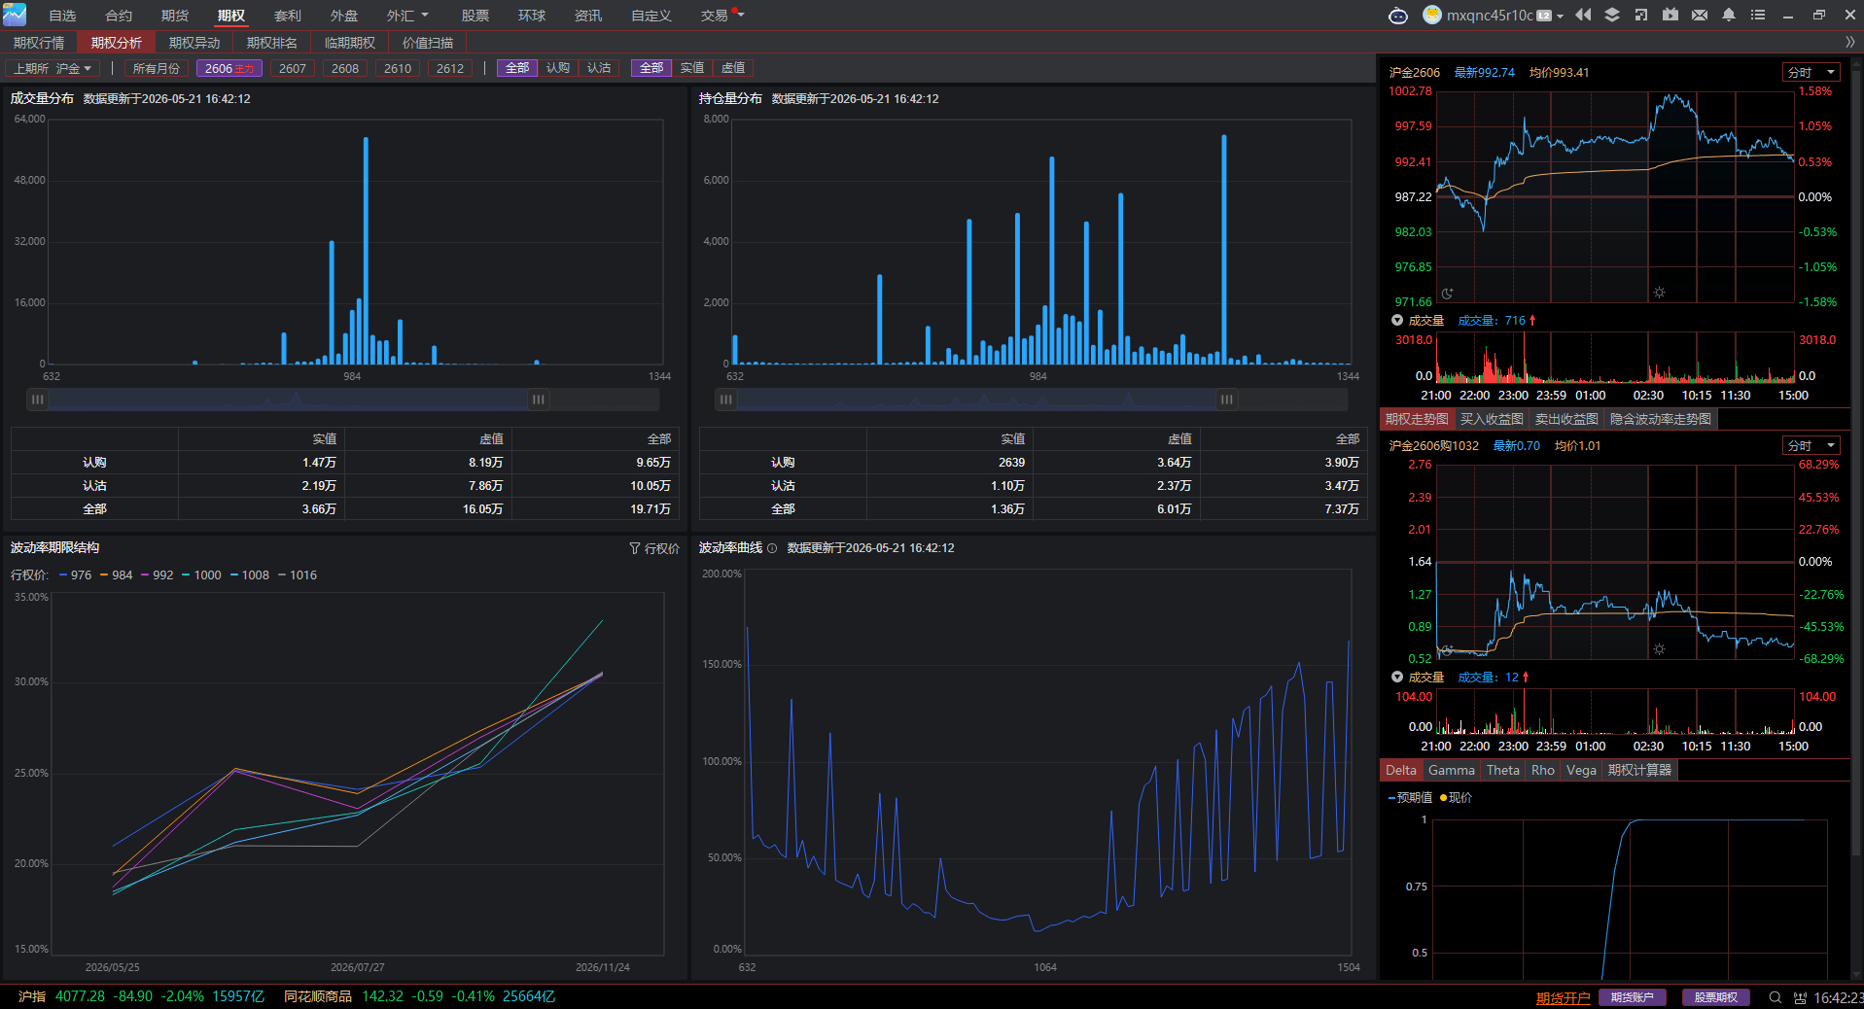Select 虚值 out-of-the-money filter
1864x1009 pixels.
point(733,68)
